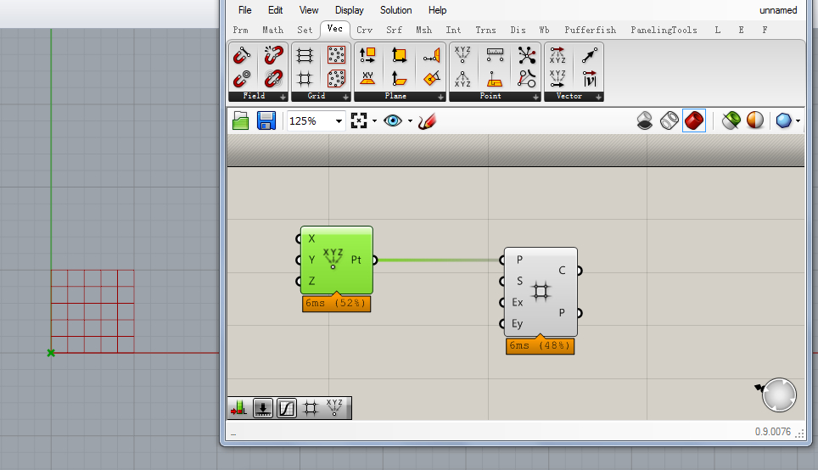Click the version number 0.9.0076
The width and height of the screenshot is (818, 470).
point(773,432)
